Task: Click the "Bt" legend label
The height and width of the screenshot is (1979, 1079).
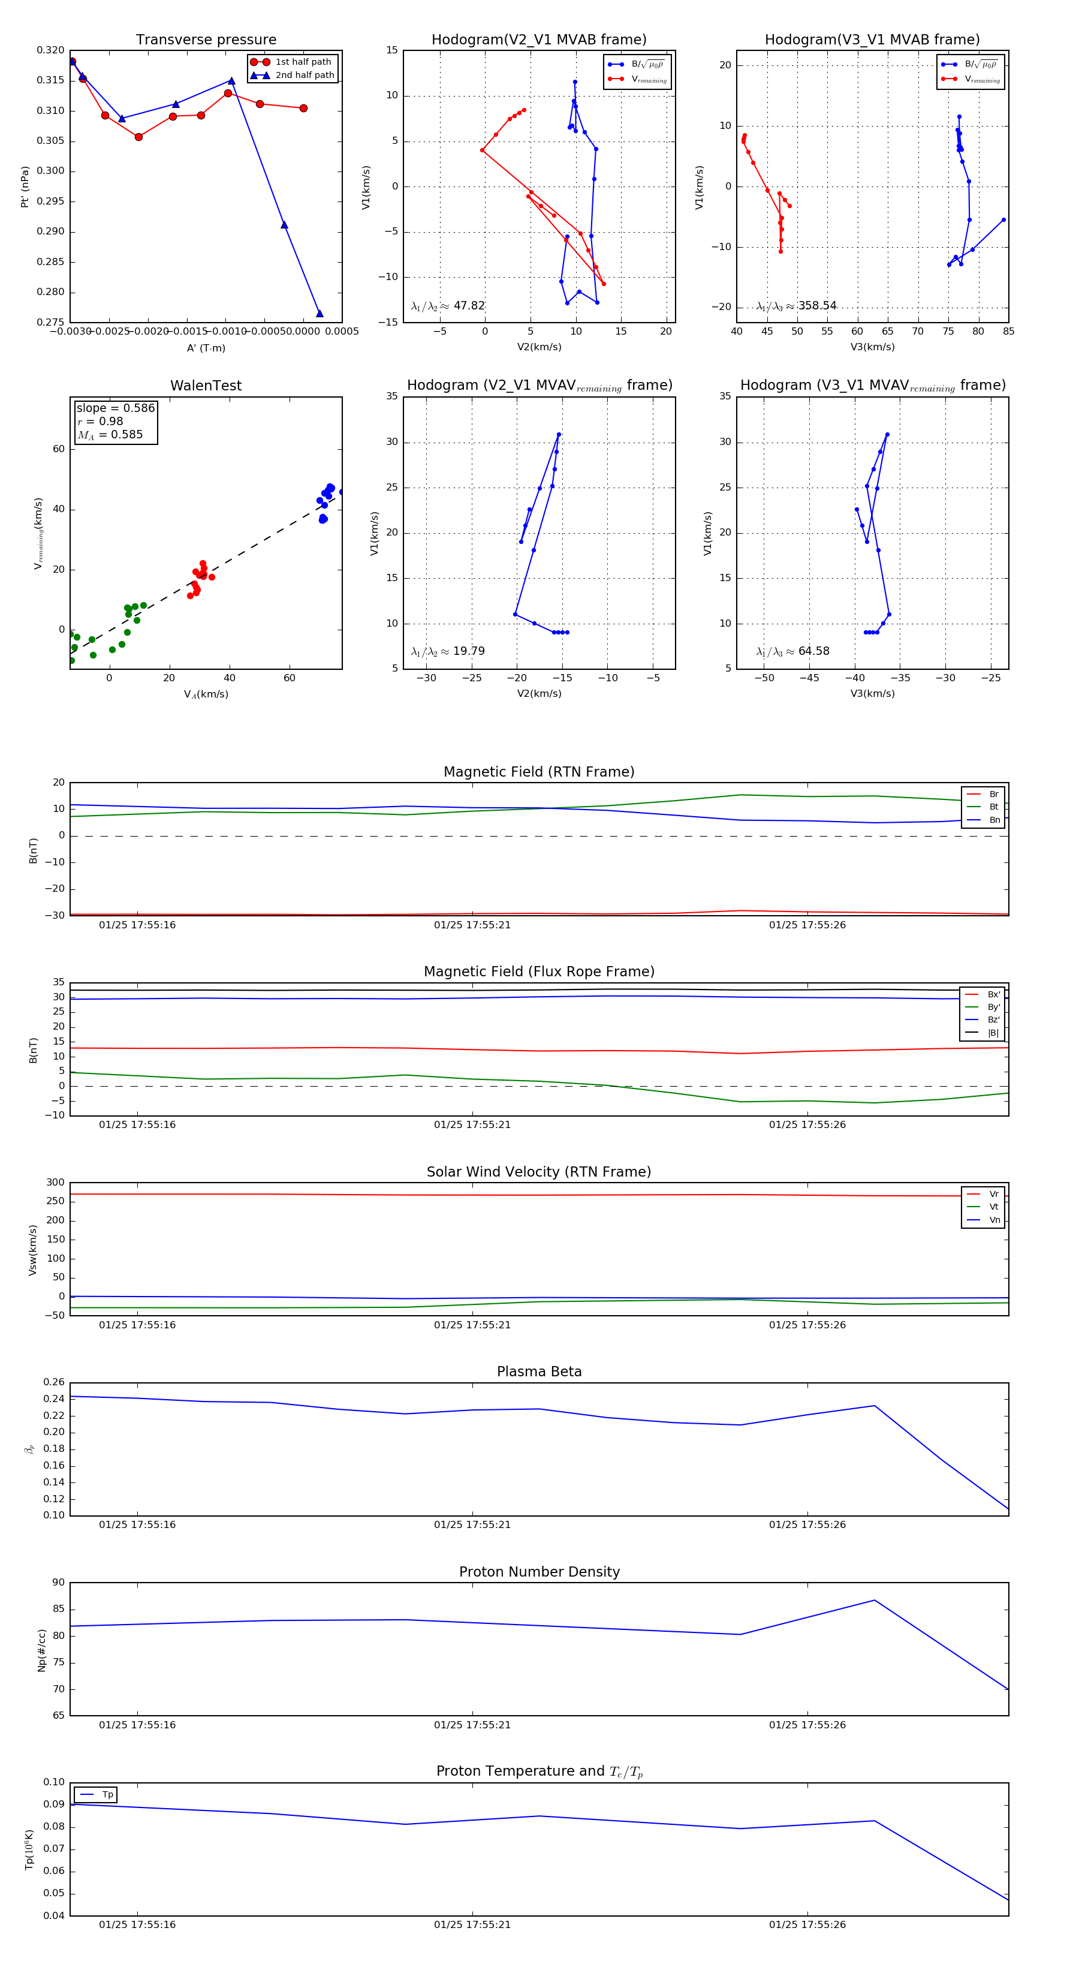Action: 994,807
